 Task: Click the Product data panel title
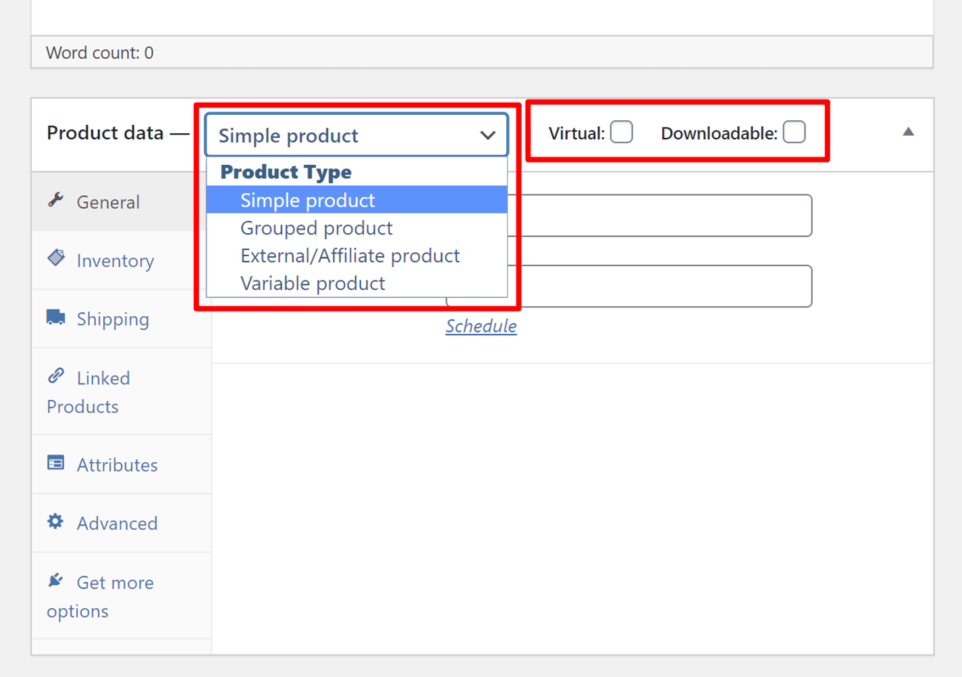[105, 133]
